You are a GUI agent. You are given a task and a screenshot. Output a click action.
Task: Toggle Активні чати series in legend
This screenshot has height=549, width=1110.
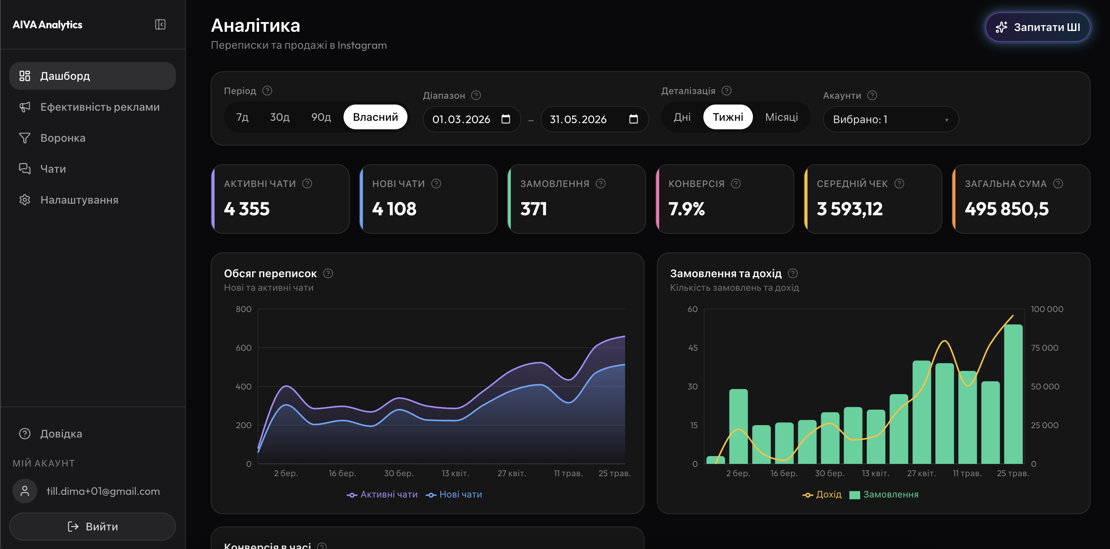coord(382,494)
